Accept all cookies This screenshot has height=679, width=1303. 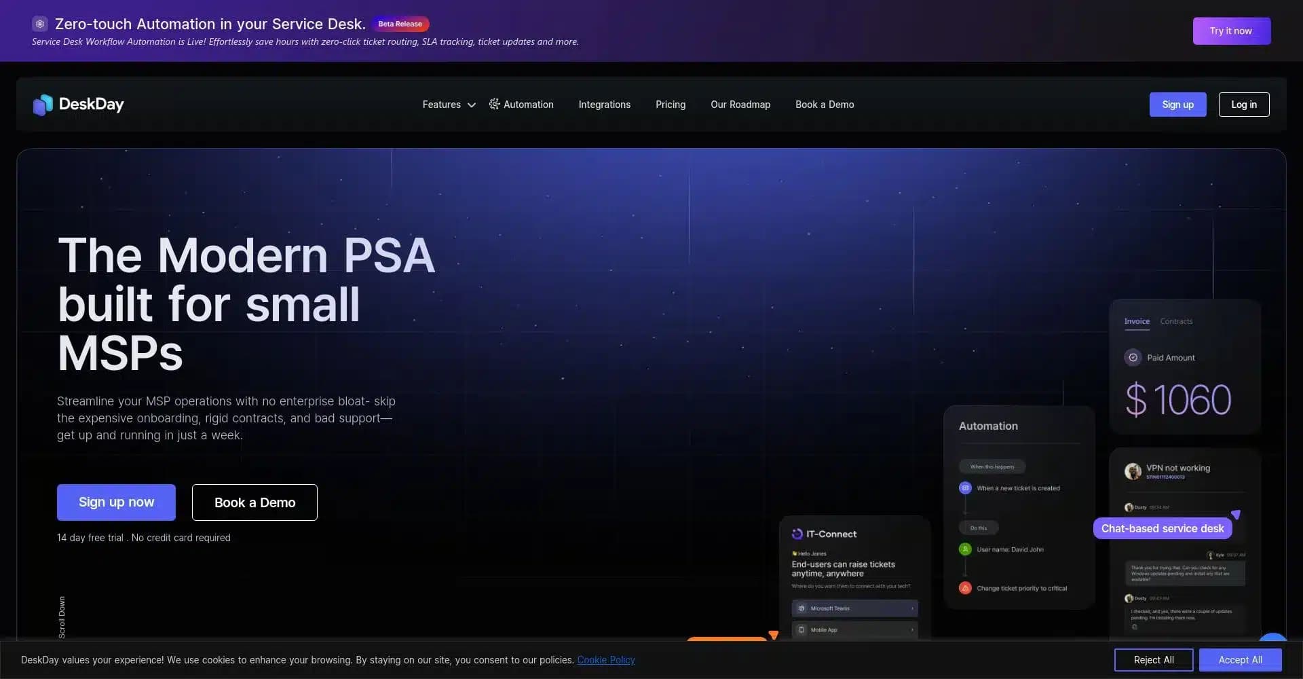tap(1240, 660)
